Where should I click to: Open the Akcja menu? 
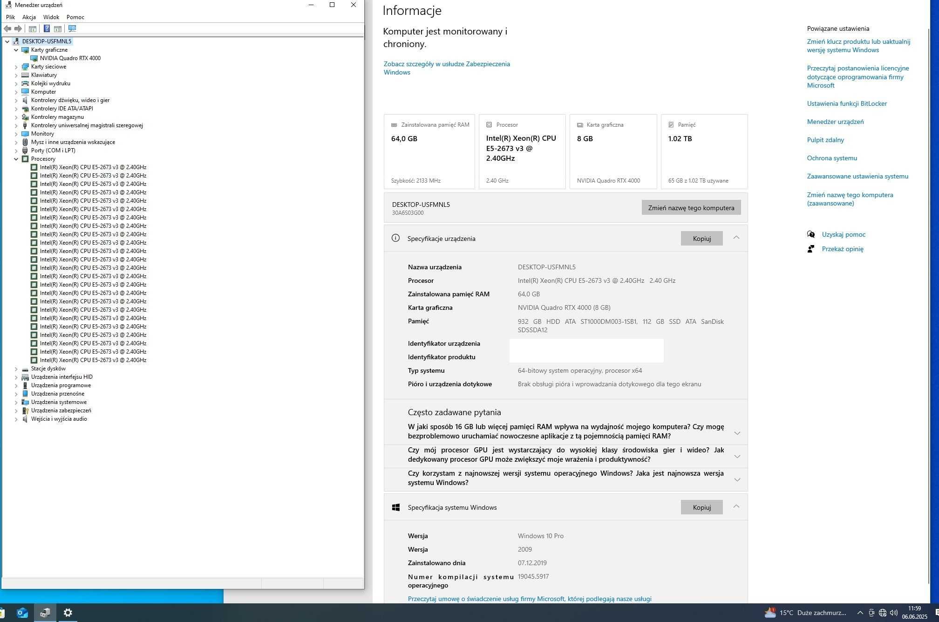click(29, 17)
